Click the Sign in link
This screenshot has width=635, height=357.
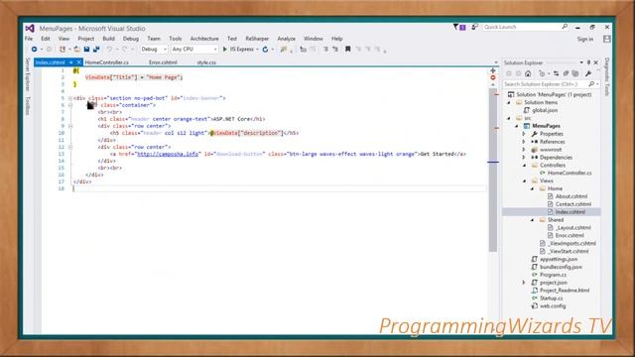(x=585, y=39)
